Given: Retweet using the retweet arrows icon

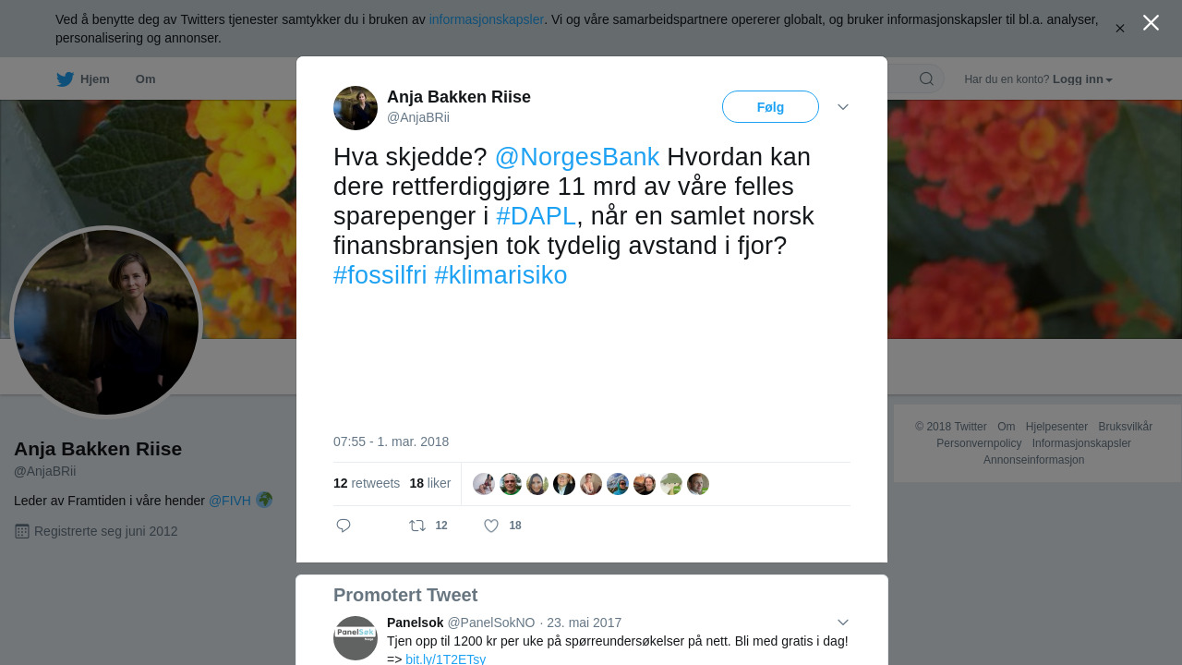Looking at the screenshot, I should 417,526.
